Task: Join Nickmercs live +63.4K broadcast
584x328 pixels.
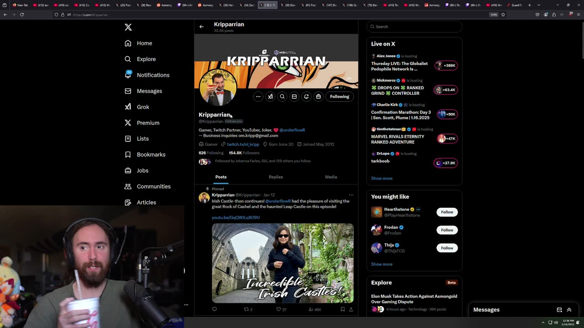Action: 414,87
